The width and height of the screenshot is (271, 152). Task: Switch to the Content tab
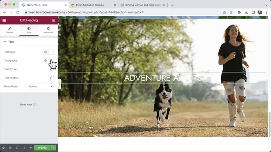10,30
